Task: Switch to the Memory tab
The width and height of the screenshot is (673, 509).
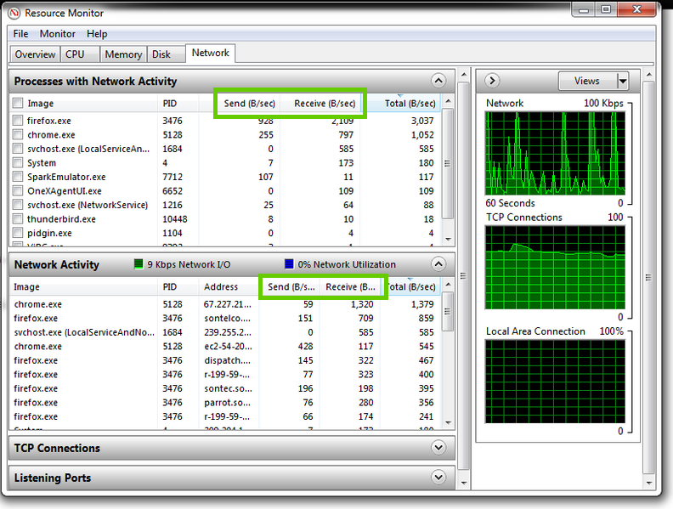Action: click(123, 54)
